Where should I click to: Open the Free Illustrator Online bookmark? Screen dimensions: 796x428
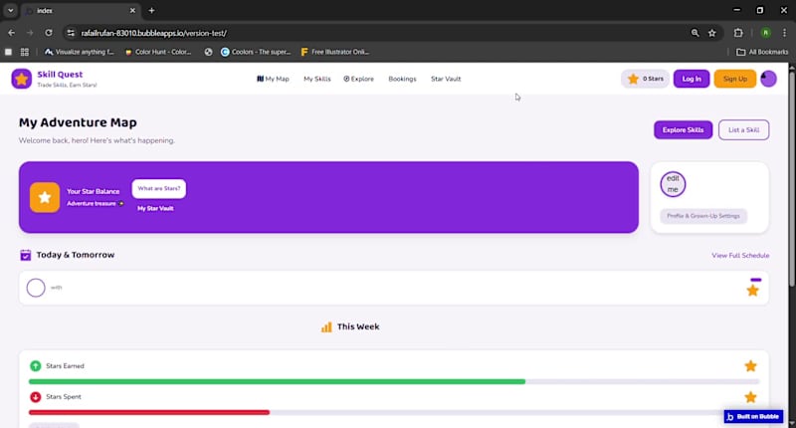point(335,52)
